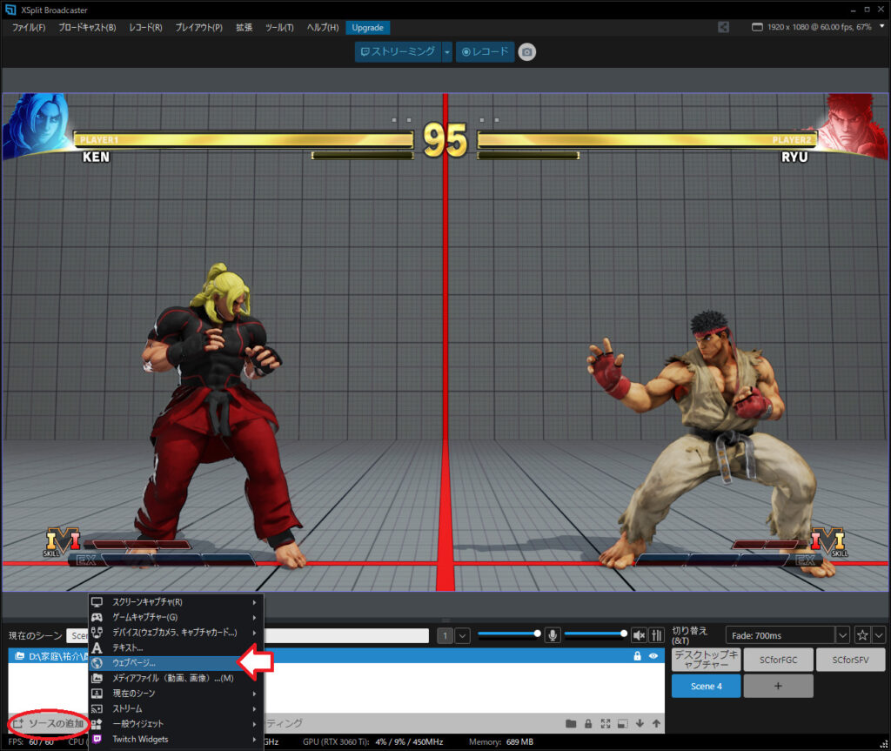Toggle the speaker mute icon

coord(639,634)
